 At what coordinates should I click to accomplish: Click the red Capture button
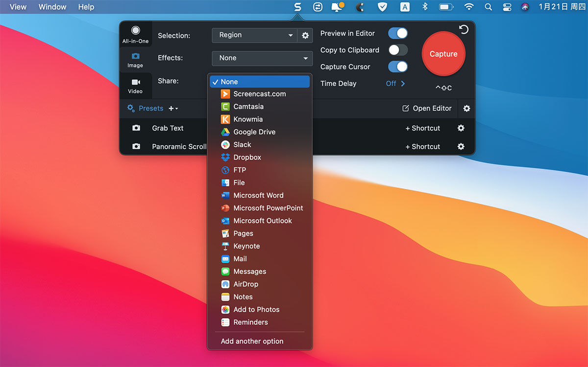tap(443, 54)
